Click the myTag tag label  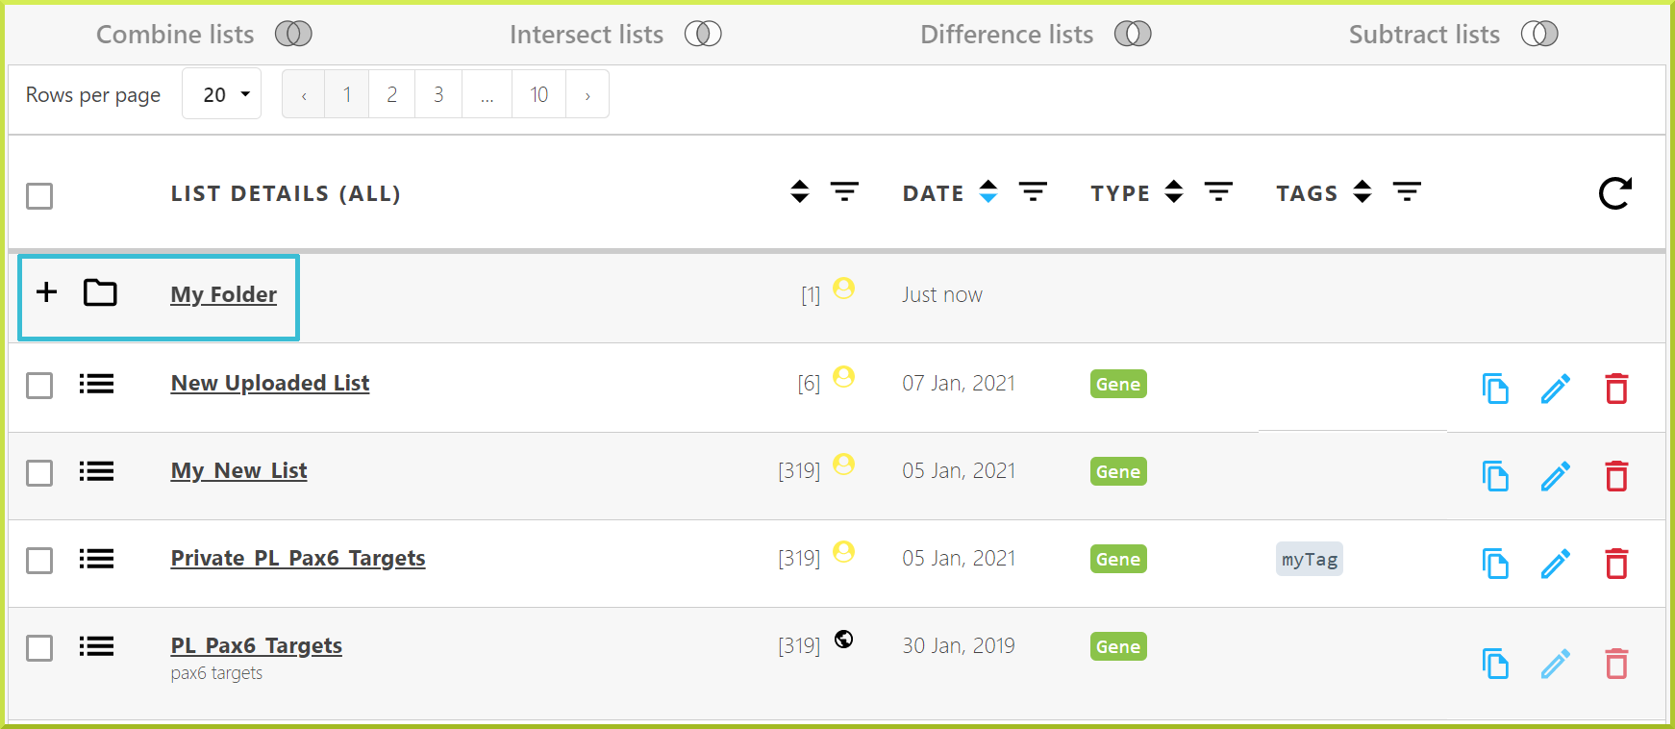[1309, 560]
